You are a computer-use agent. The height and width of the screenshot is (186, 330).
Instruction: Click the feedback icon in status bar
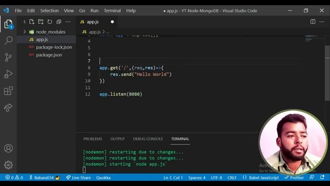pos(312,178)
